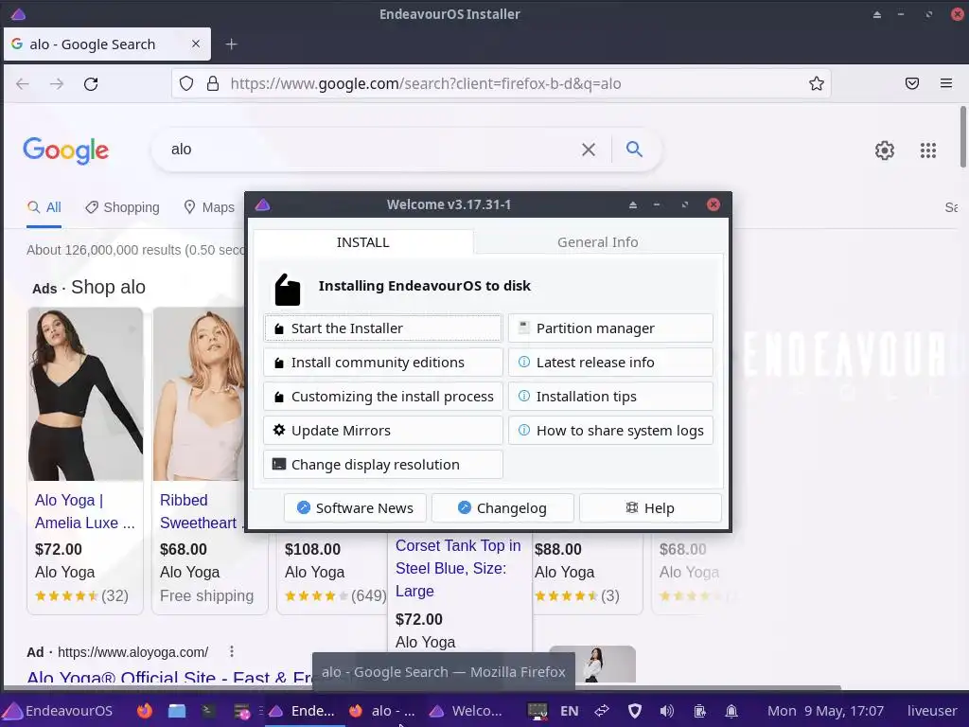
Task: Switch to alo - Firefox taskbar window
Action: coord(381,711)
